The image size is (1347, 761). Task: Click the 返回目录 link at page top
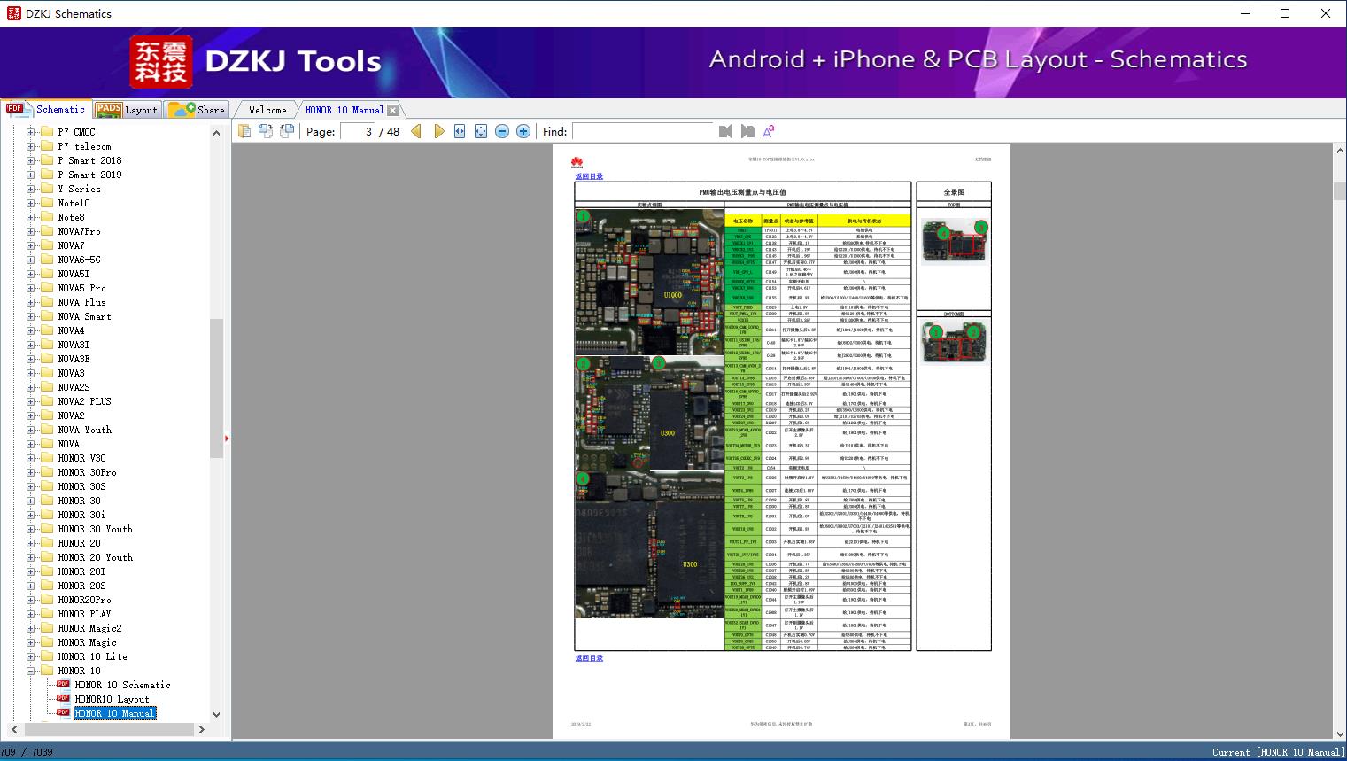click(589, 175)
